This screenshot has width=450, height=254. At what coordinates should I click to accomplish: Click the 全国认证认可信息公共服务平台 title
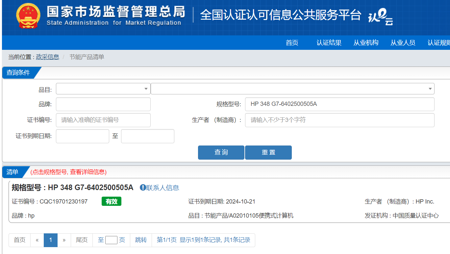281,15
